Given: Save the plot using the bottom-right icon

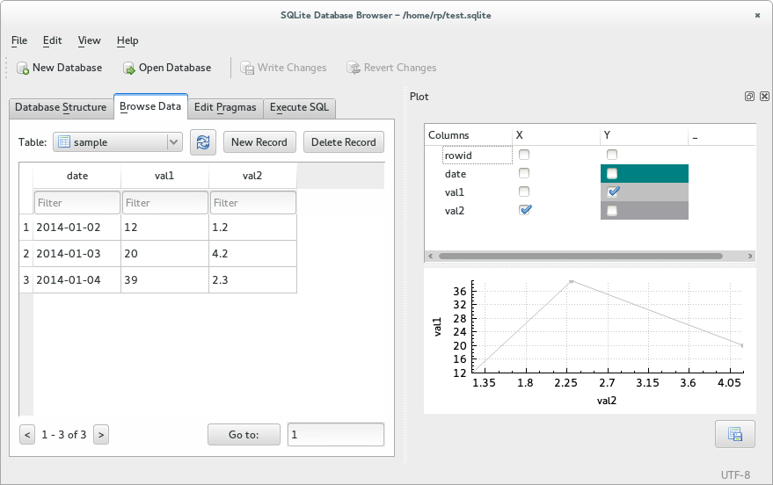Looking at the screenshot, I should pyautogui.click(x=734, y=433).
